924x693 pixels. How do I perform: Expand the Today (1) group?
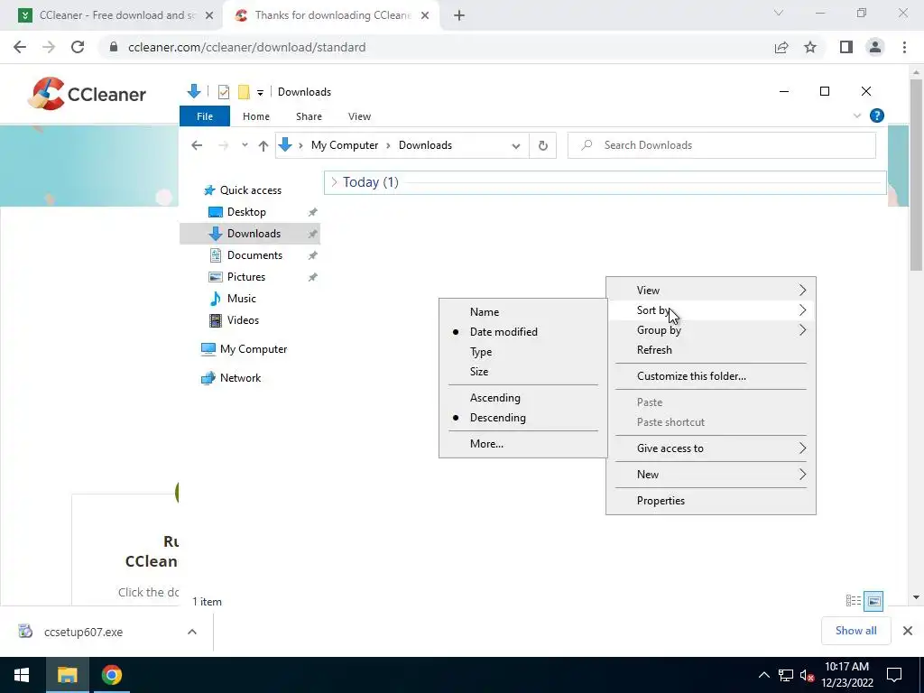334,182
